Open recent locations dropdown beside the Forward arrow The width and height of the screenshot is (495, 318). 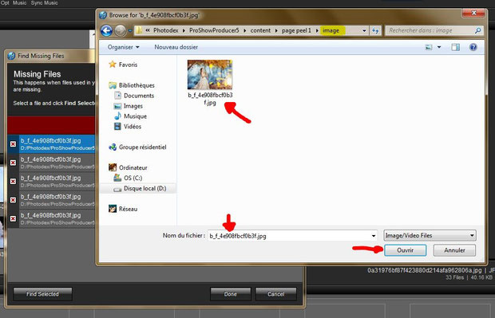click(130, 31)
